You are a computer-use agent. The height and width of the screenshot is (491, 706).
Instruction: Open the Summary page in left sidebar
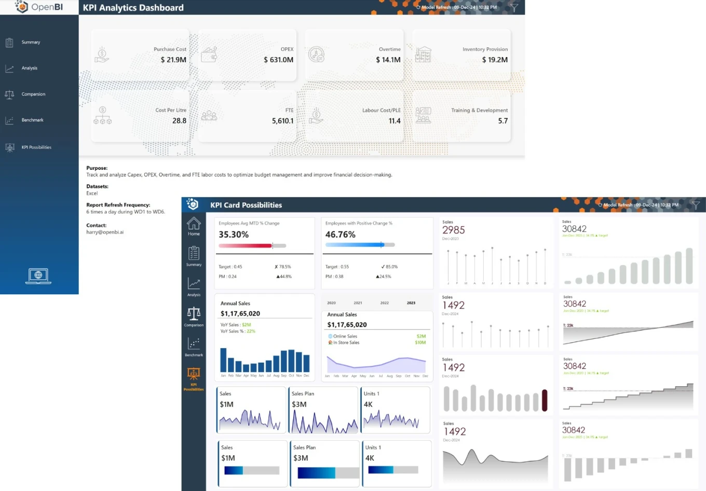[30, 43]
